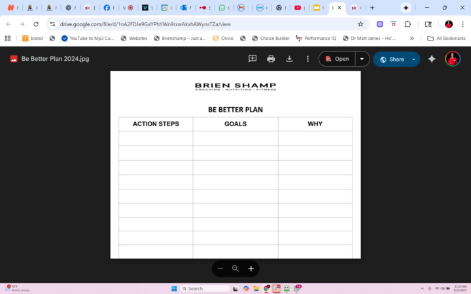Click the red shield extension icon
The width and height of the screenshot is (471, 294).
pyautogui.click(x=394, y=24)
